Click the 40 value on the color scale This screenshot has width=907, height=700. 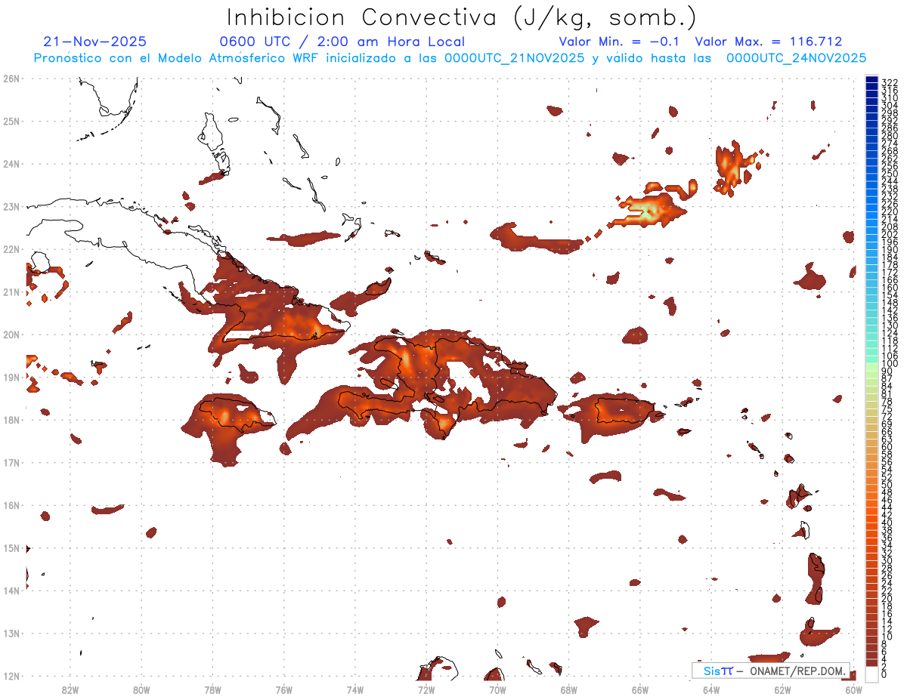pyautogui.click(x=887, y=523)
